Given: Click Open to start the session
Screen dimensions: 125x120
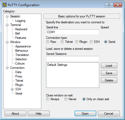Looking at the screenshot, I should point(85,114).
